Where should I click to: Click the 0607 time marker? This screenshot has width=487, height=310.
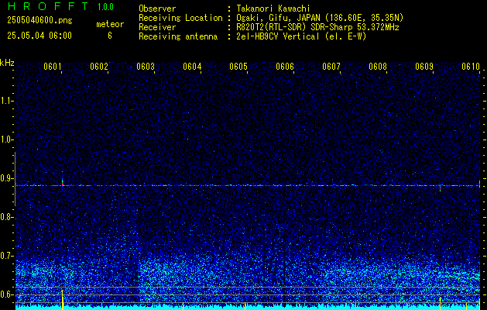331,67
